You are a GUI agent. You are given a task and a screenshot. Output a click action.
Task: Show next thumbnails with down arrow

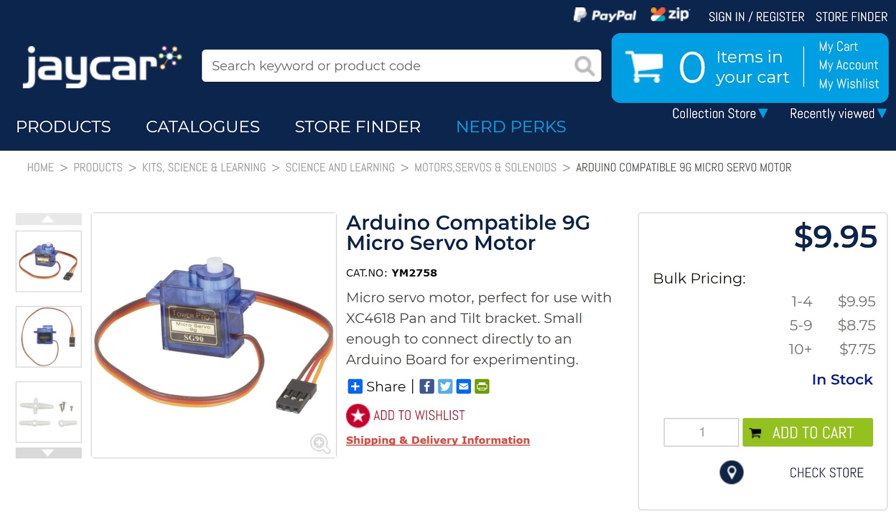tap(48, 453)
